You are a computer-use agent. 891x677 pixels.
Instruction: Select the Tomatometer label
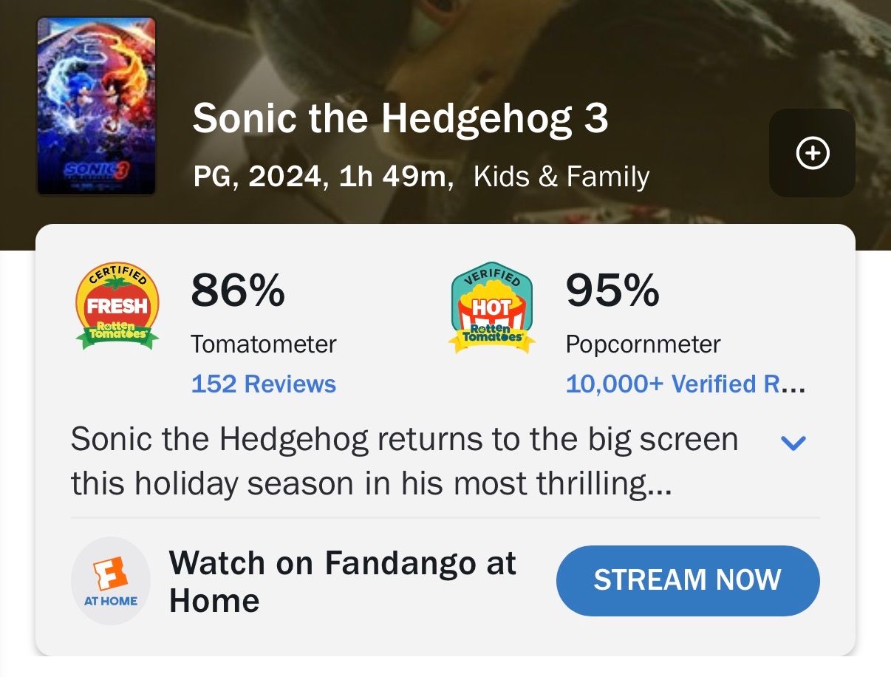click(x=263, y=344)
